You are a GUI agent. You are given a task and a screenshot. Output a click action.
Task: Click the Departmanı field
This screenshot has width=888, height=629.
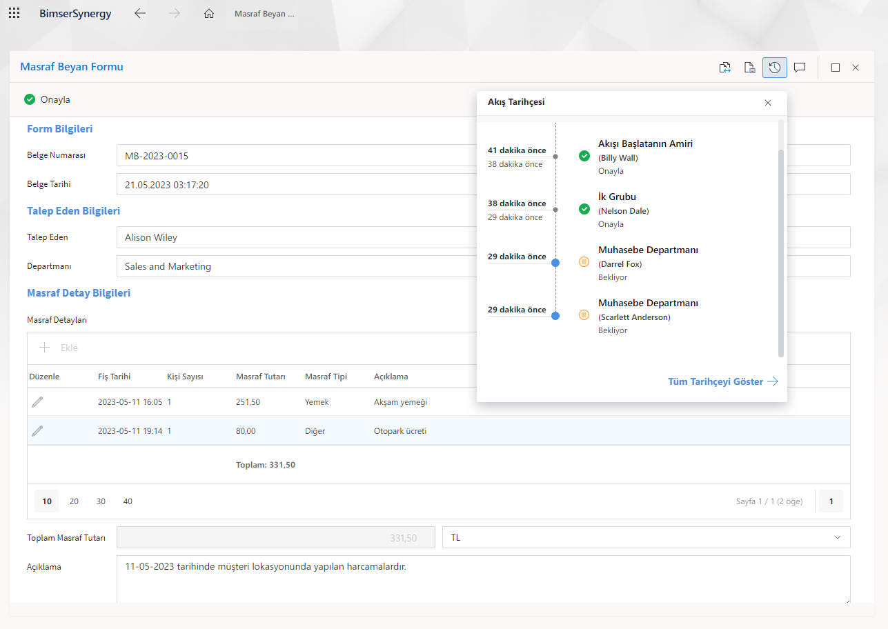pyautogui.click(x=484, y=266)
